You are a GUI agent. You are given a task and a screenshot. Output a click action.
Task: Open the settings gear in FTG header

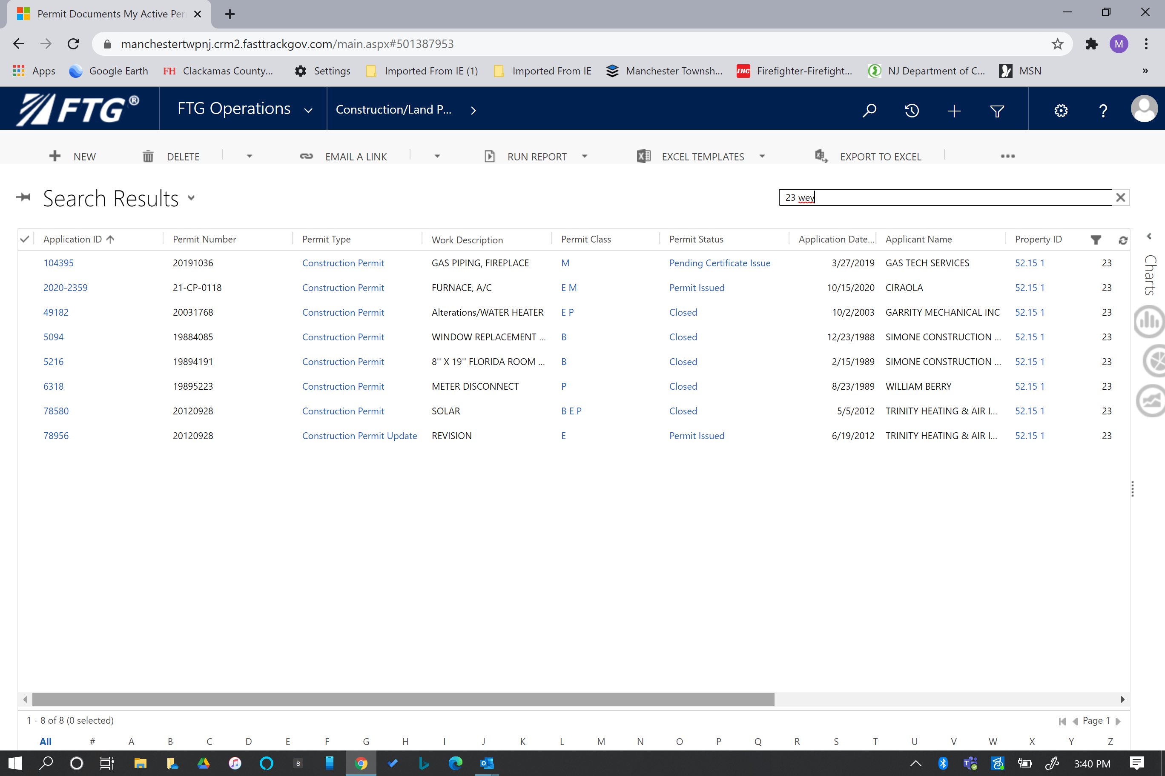[1061, 110]
